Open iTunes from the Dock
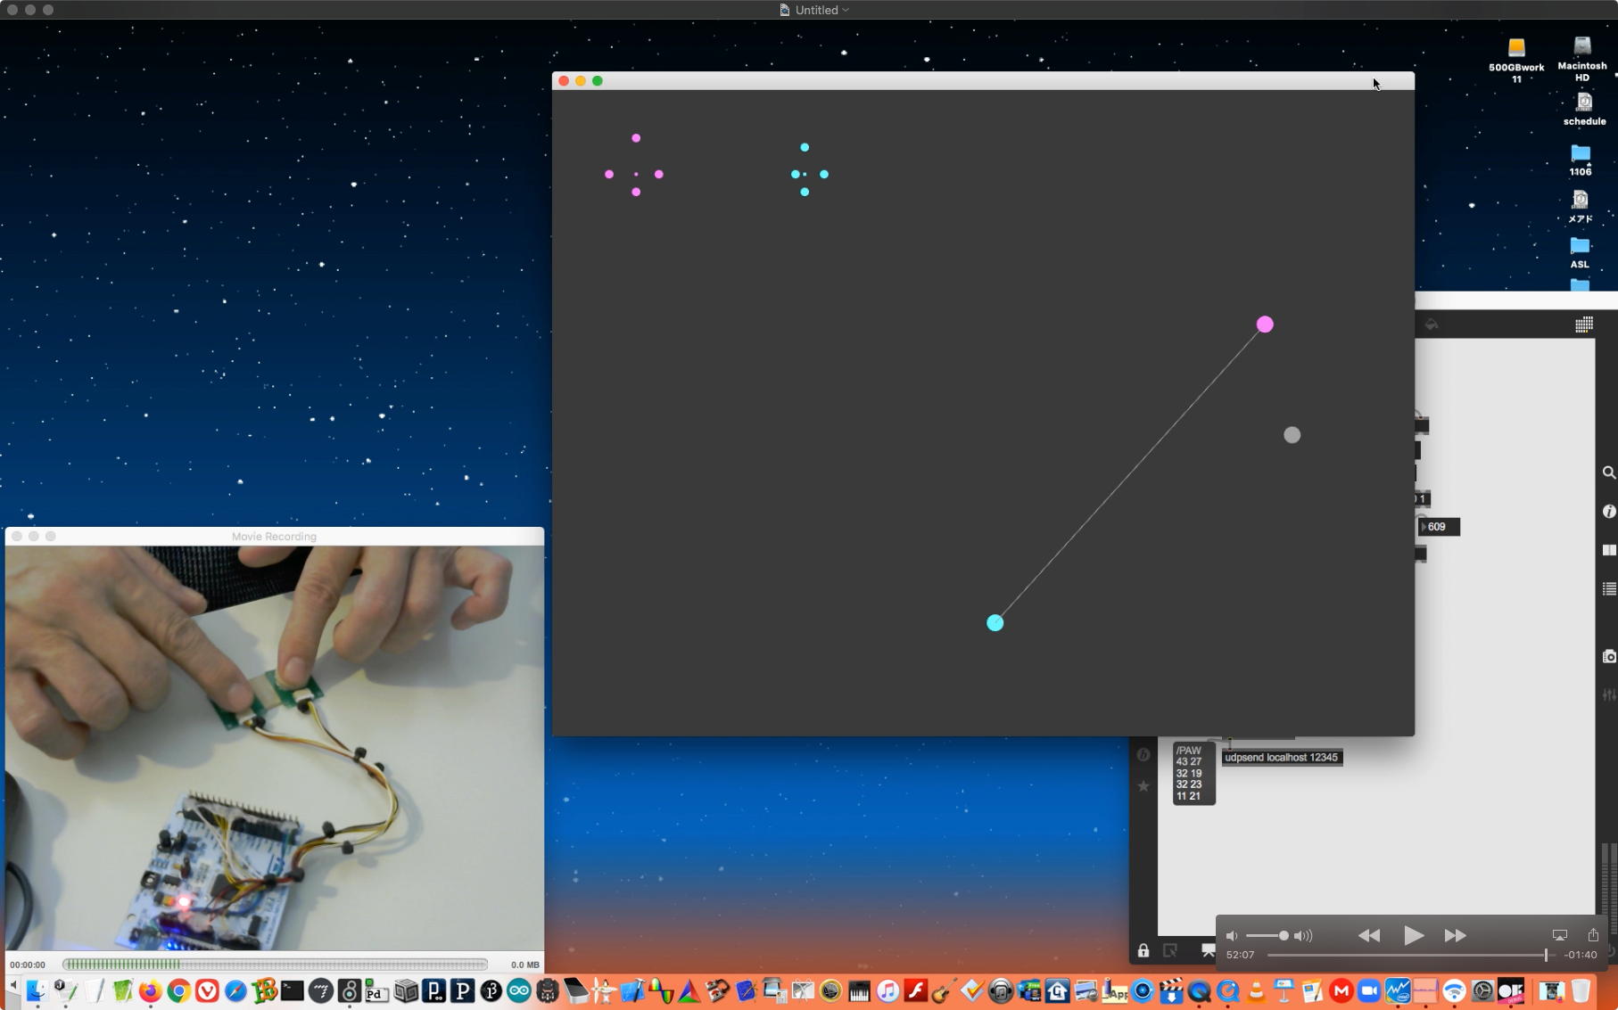This screenshot has height=1010, width=1618. (887, 990)
